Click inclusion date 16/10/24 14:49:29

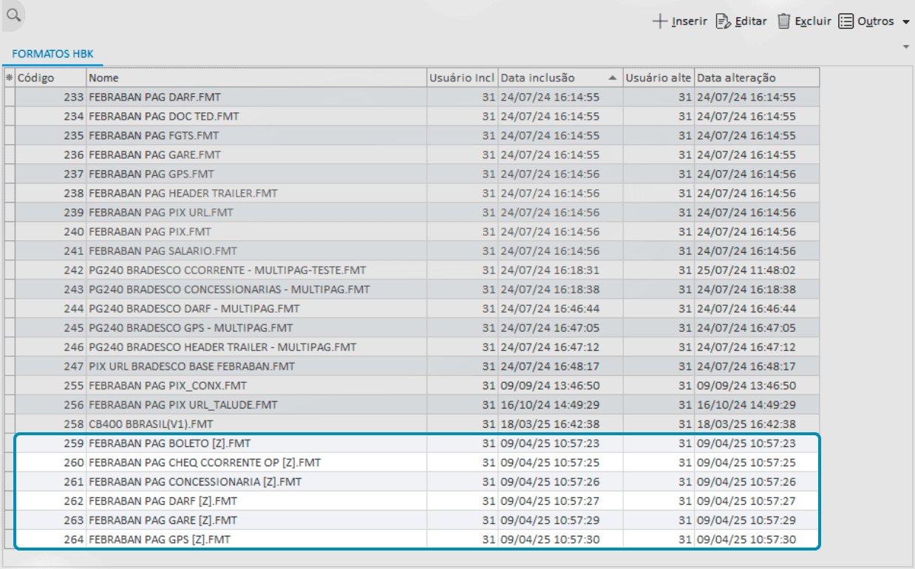[560, 404]
